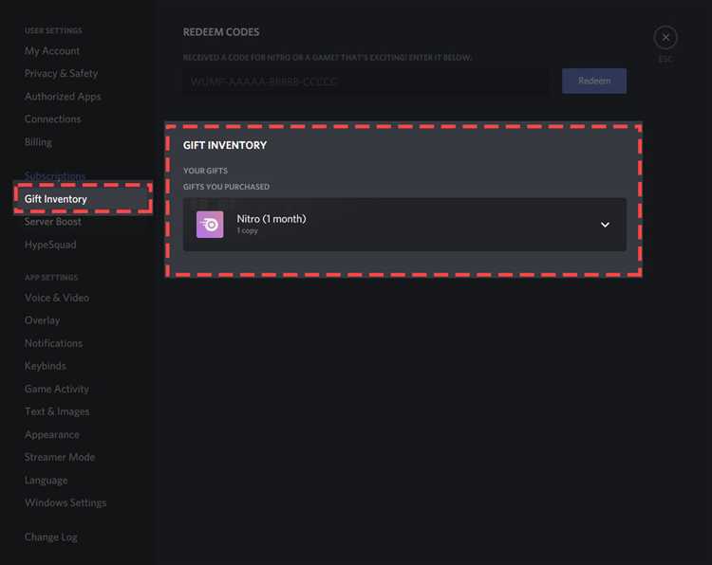Click the Redeem button
The height and width of the screenshot is (565, 712).
click(594, 81)
